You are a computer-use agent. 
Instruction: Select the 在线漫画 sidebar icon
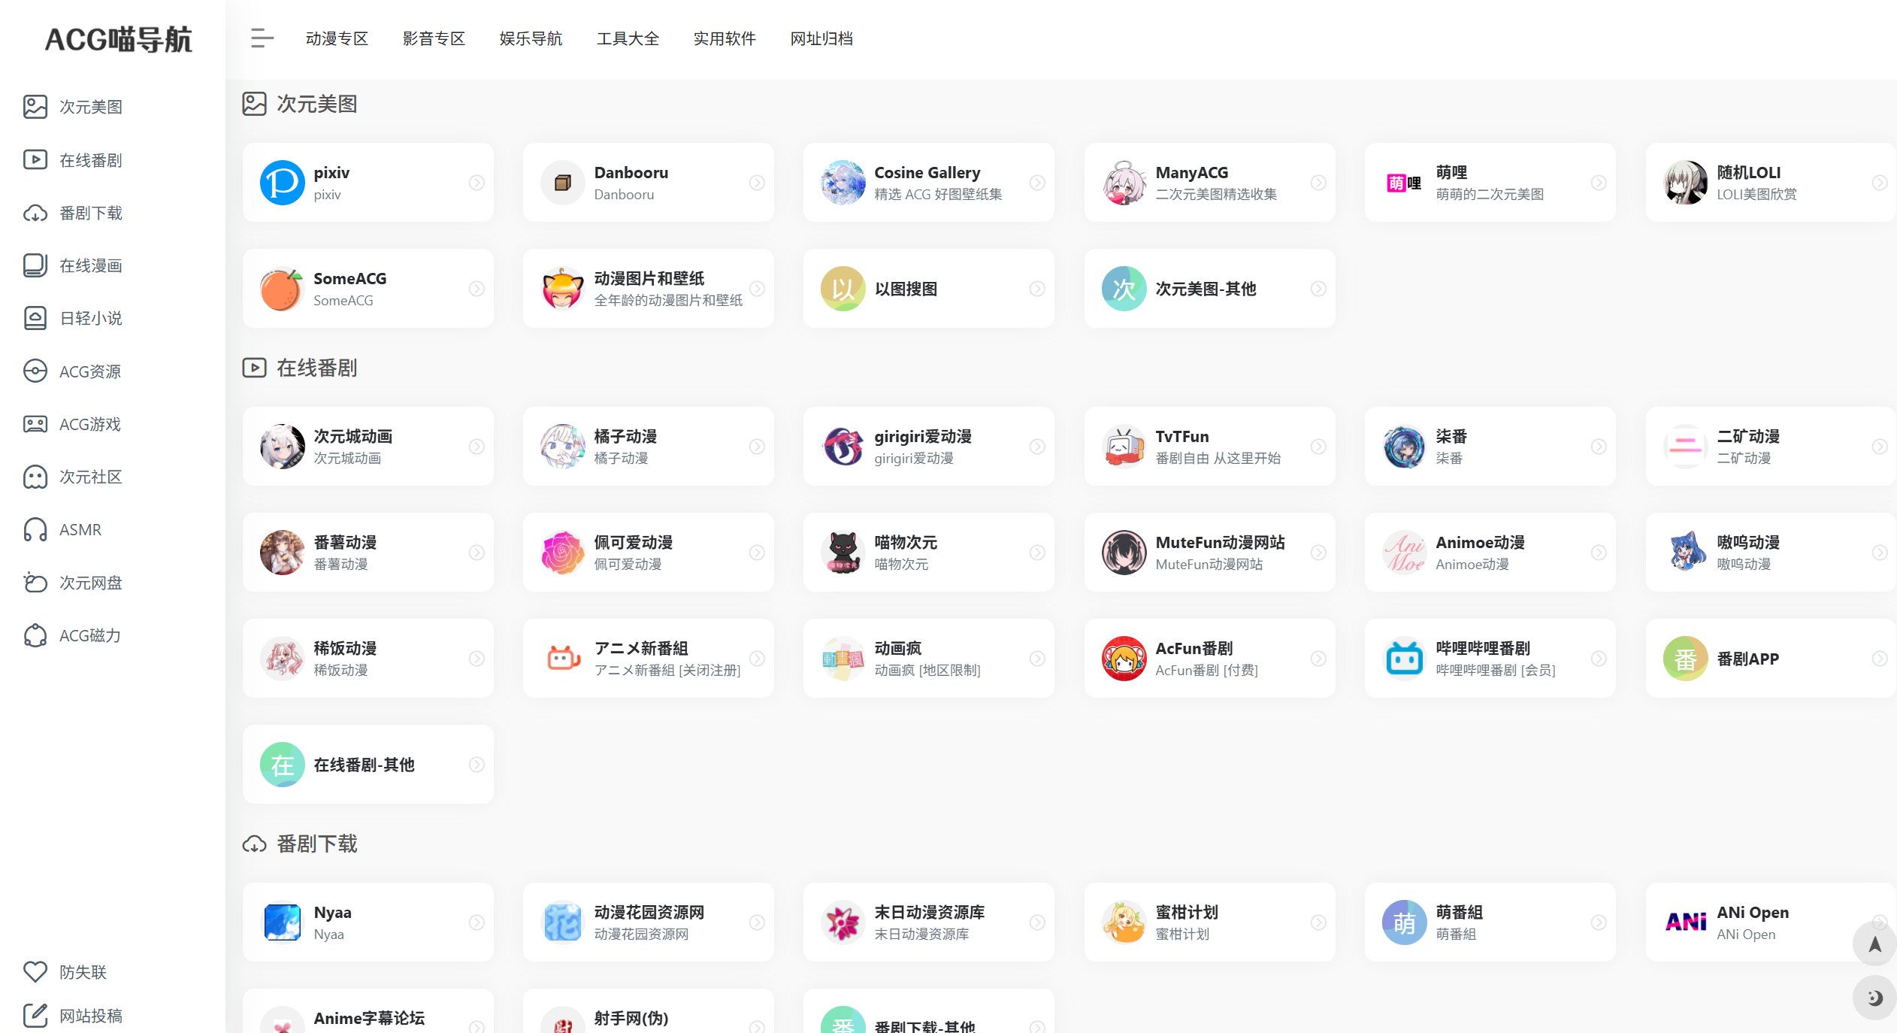(x=35, y=265)
